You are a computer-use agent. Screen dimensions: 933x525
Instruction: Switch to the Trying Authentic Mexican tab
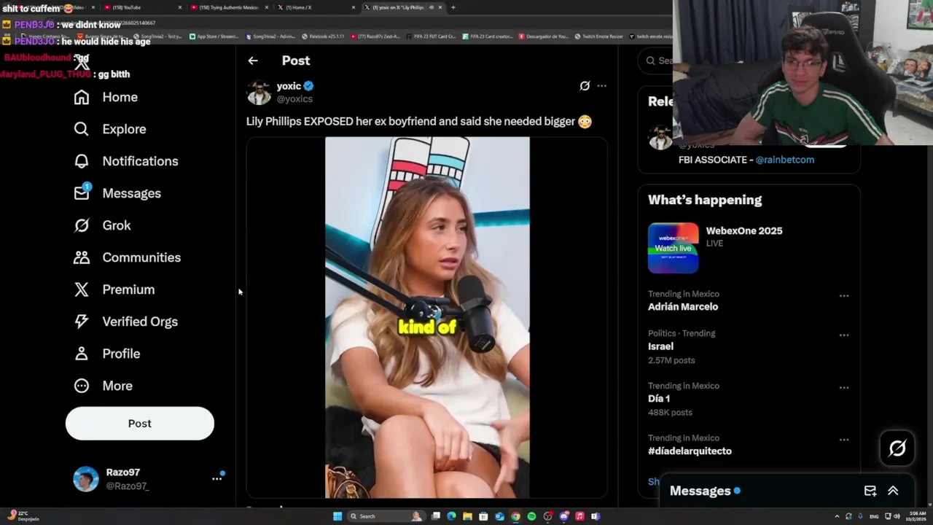(x=229, y=7)
